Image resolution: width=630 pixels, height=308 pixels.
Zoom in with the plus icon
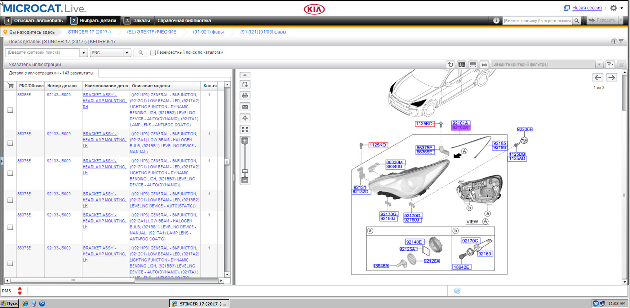[245, 141]
